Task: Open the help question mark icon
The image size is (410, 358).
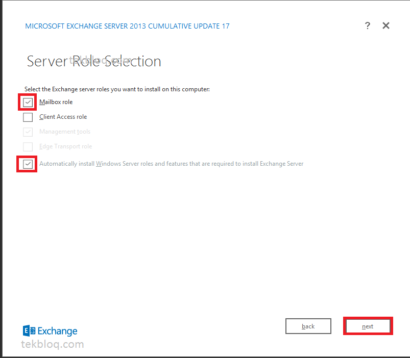Action: (x=368, y=25)
